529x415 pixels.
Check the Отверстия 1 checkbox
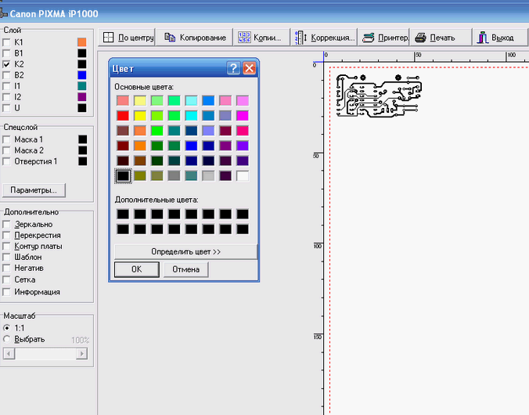click(x=6, y=161)
